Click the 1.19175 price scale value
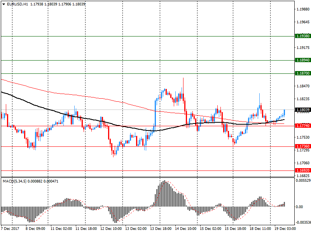Viewport: 311px width, 233px height. point(303,47)
